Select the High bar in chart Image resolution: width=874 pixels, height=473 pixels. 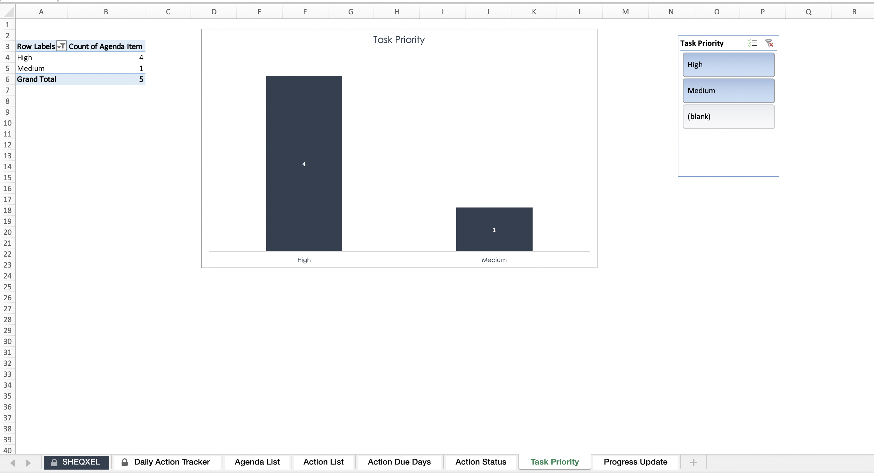click(x=304, y=163)
